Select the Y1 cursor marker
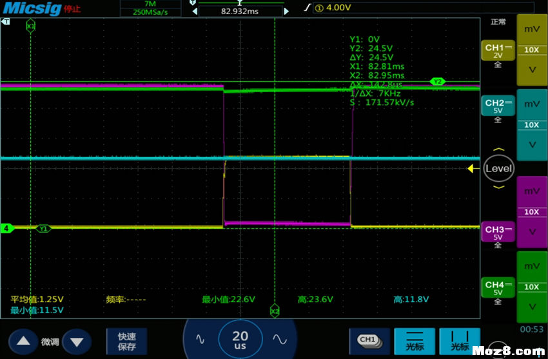548x359 pixels. [x=43, y=229]
